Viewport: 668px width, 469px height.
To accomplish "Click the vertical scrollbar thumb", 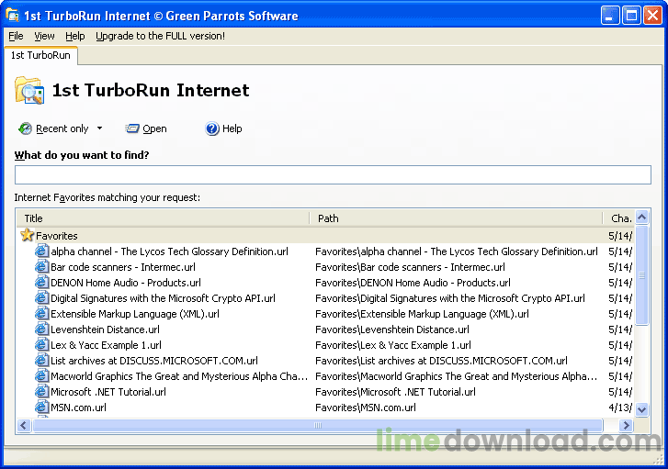I will tap(642, 275).
